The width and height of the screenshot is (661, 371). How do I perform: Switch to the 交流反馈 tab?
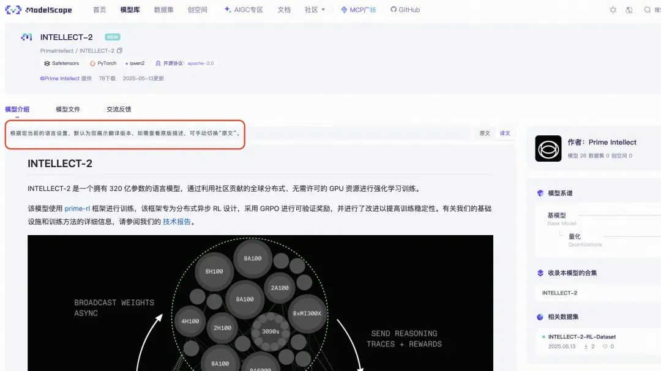click(119, 109)
